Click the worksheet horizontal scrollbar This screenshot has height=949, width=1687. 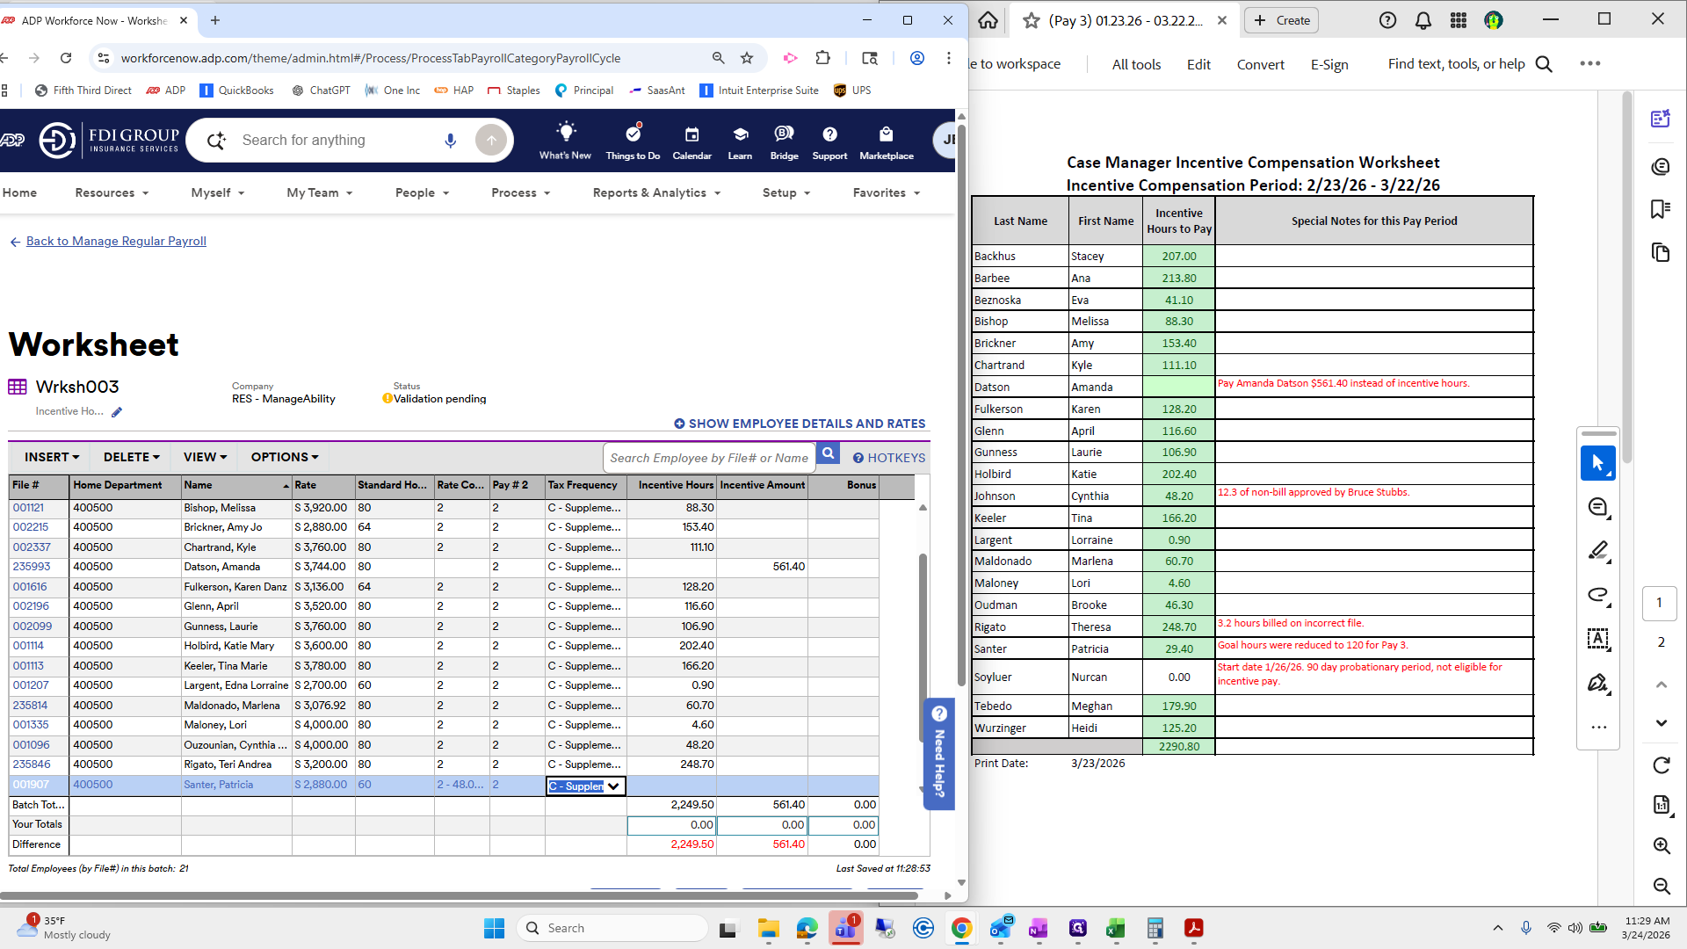pyautogui.click(x=457, y=895)
